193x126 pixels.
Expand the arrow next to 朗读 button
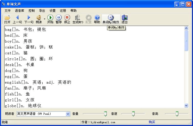click(x=44, y=19)
